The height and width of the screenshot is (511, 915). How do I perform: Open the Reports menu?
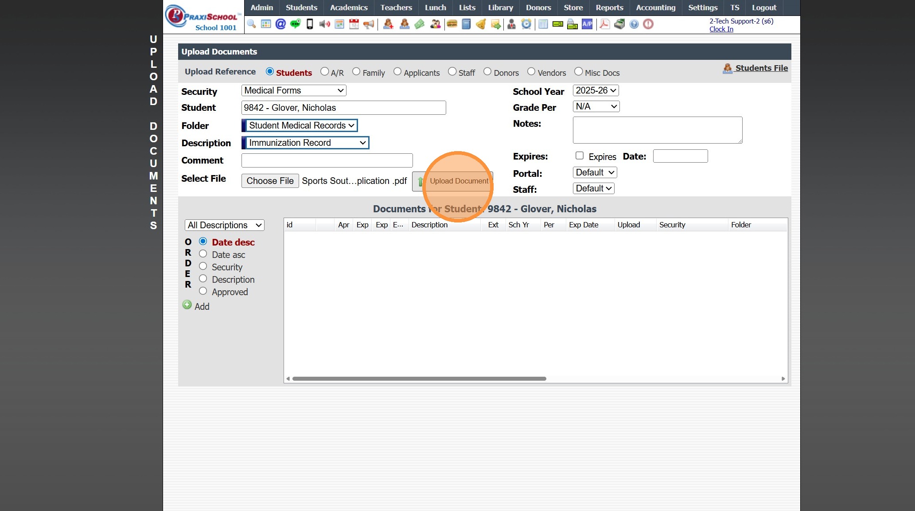(609, 8)
